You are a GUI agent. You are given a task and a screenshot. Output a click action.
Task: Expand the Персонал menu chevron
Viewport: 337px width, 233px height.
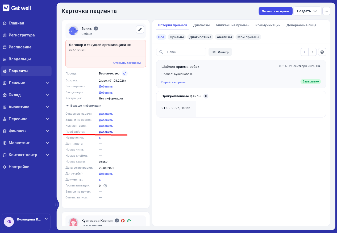click(48, 119)
